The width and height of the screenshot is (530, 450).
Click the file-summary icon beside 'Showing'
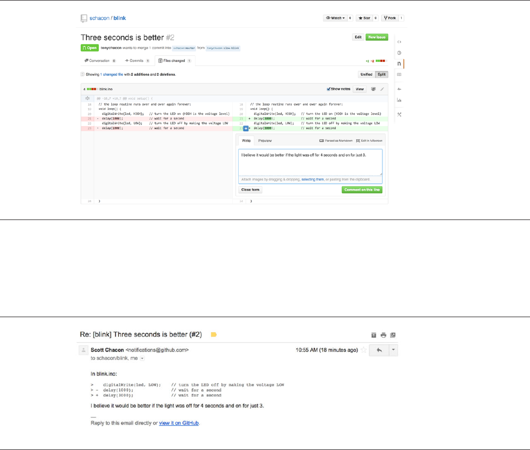pyautogui.click(x=83, y=74)
